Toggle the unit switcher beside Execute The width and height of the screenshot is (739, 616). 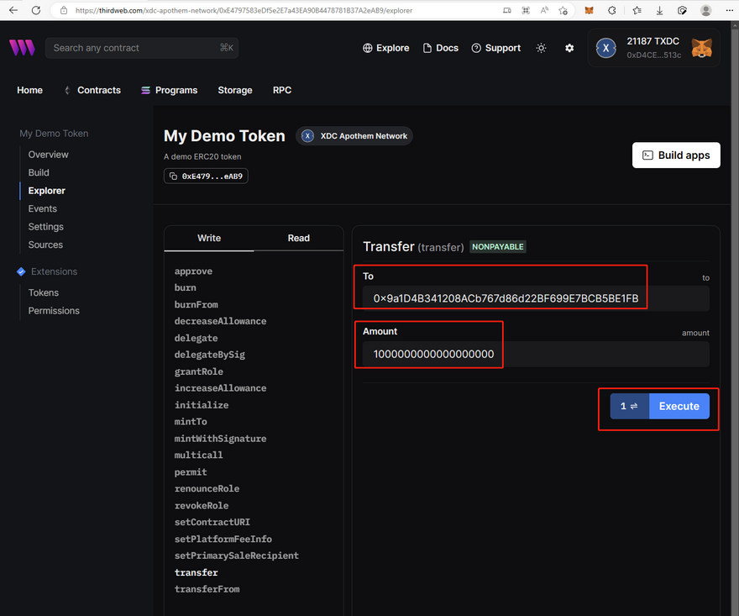(x=629, y=406)
